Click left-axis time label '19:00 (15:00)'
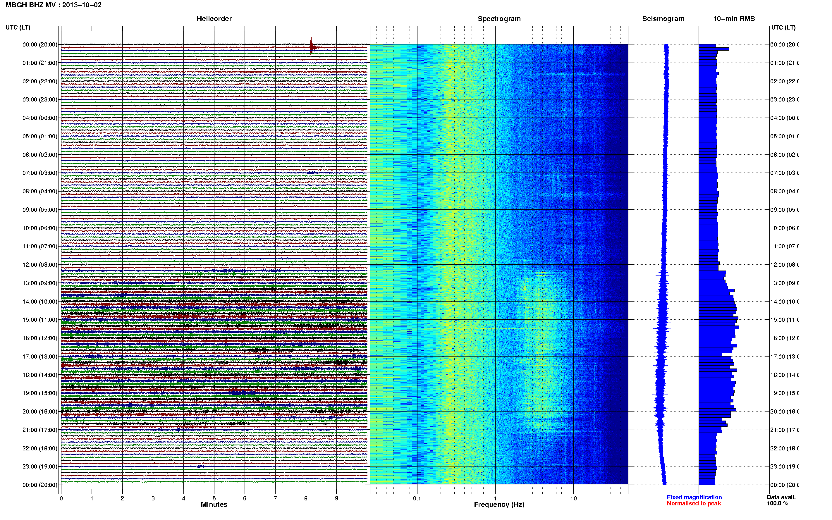Image resolution: width=832 pixels, height=520 pixels. pos(40,393)
